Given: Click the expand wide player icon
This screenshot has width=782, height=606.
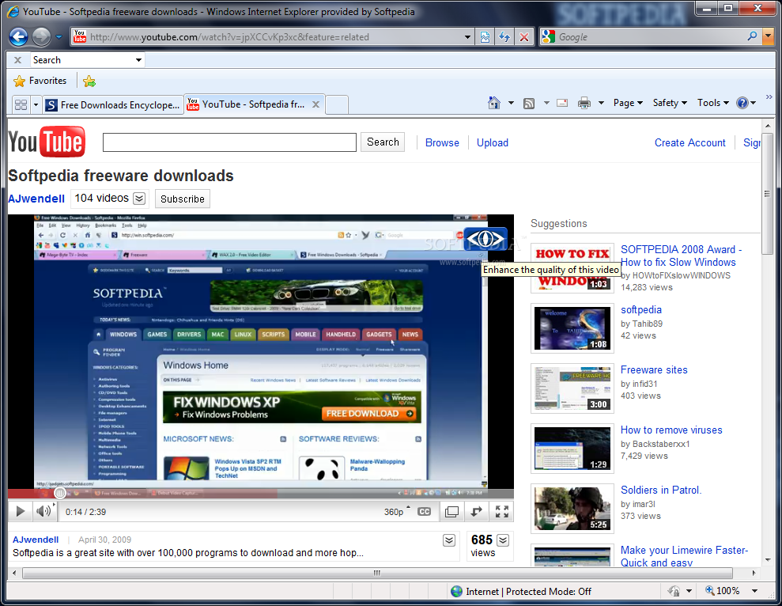Looking at the screenshot, I should 477,512.
